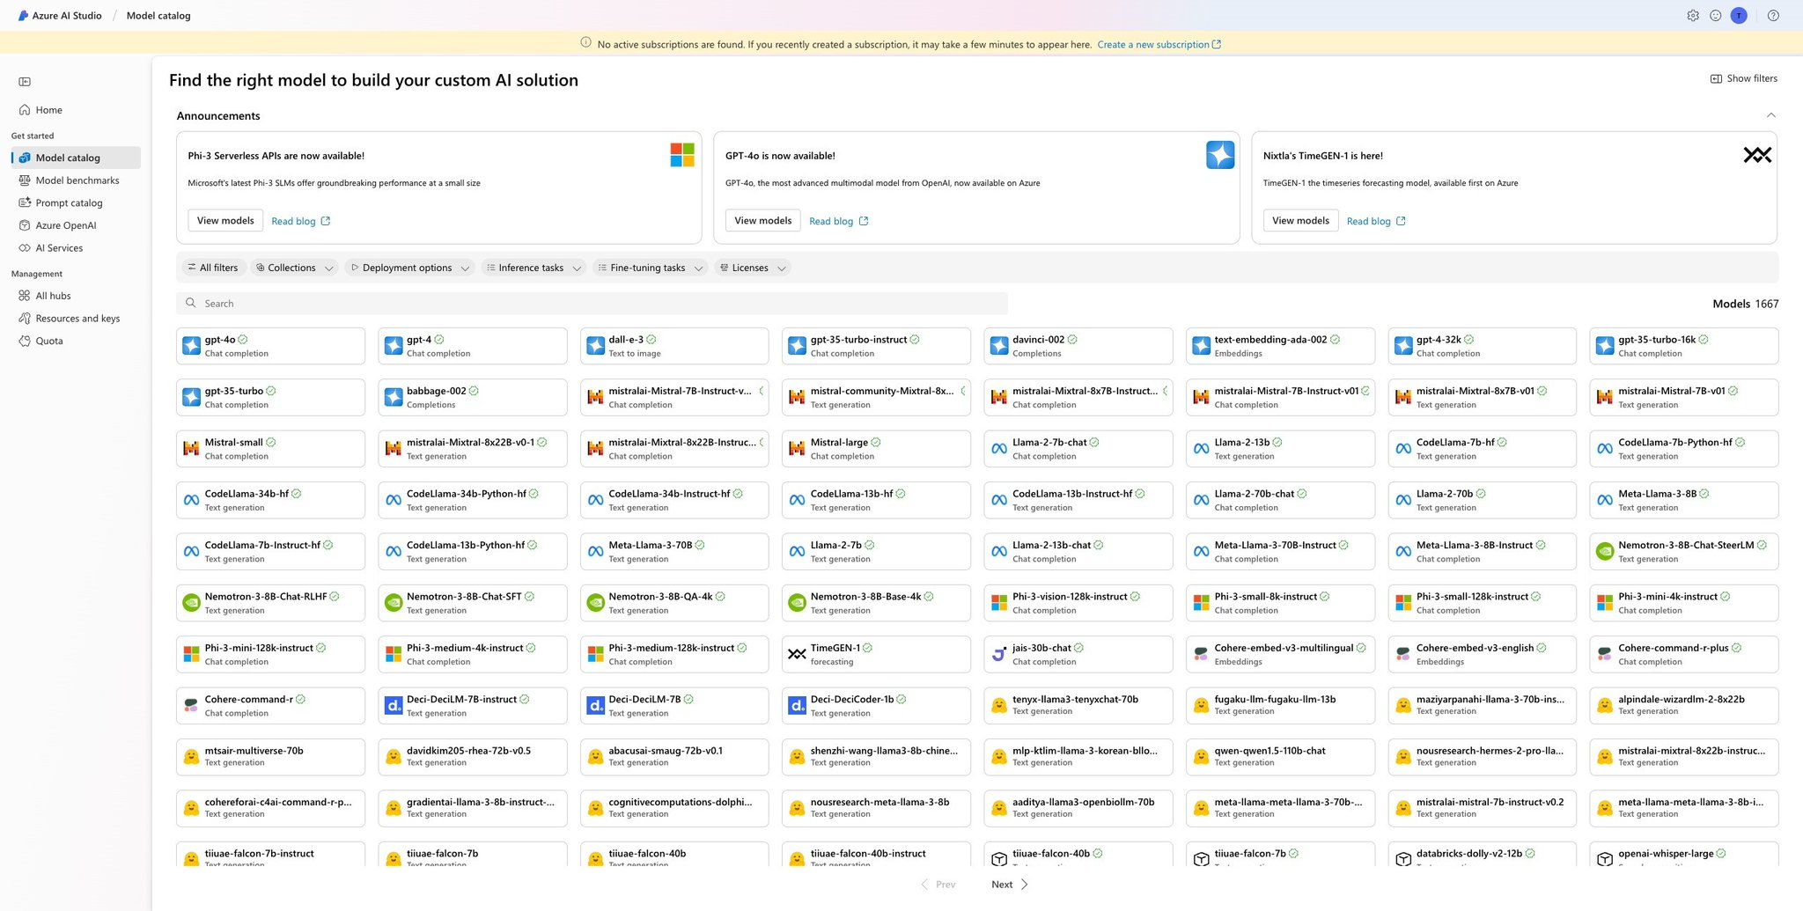Image resolution: width=1803 pixels, height=911 pixels.
Task: Click the Meta logo on Llama-2-7b-chat
Action: [x=998, y=449]
